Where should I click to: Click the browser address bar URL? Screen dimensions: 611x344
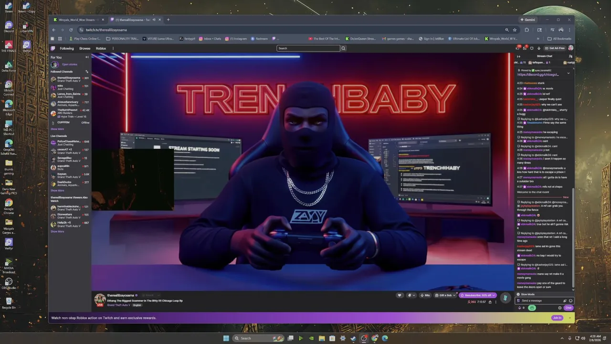[x=106, y=30]
